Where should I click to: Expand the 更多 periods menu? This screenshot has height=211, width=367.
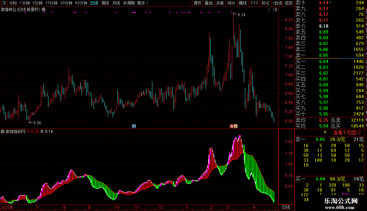(143, 3)
